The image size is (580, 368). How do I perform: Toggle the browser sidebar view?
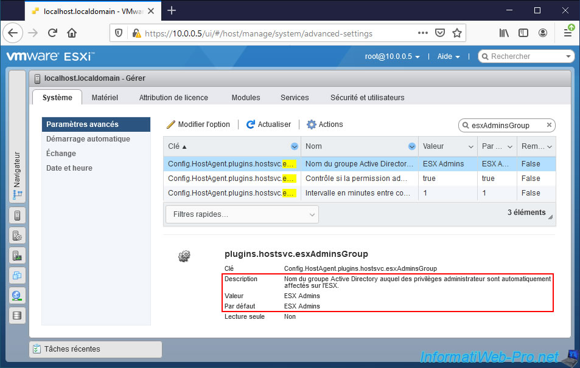[523, 33]
